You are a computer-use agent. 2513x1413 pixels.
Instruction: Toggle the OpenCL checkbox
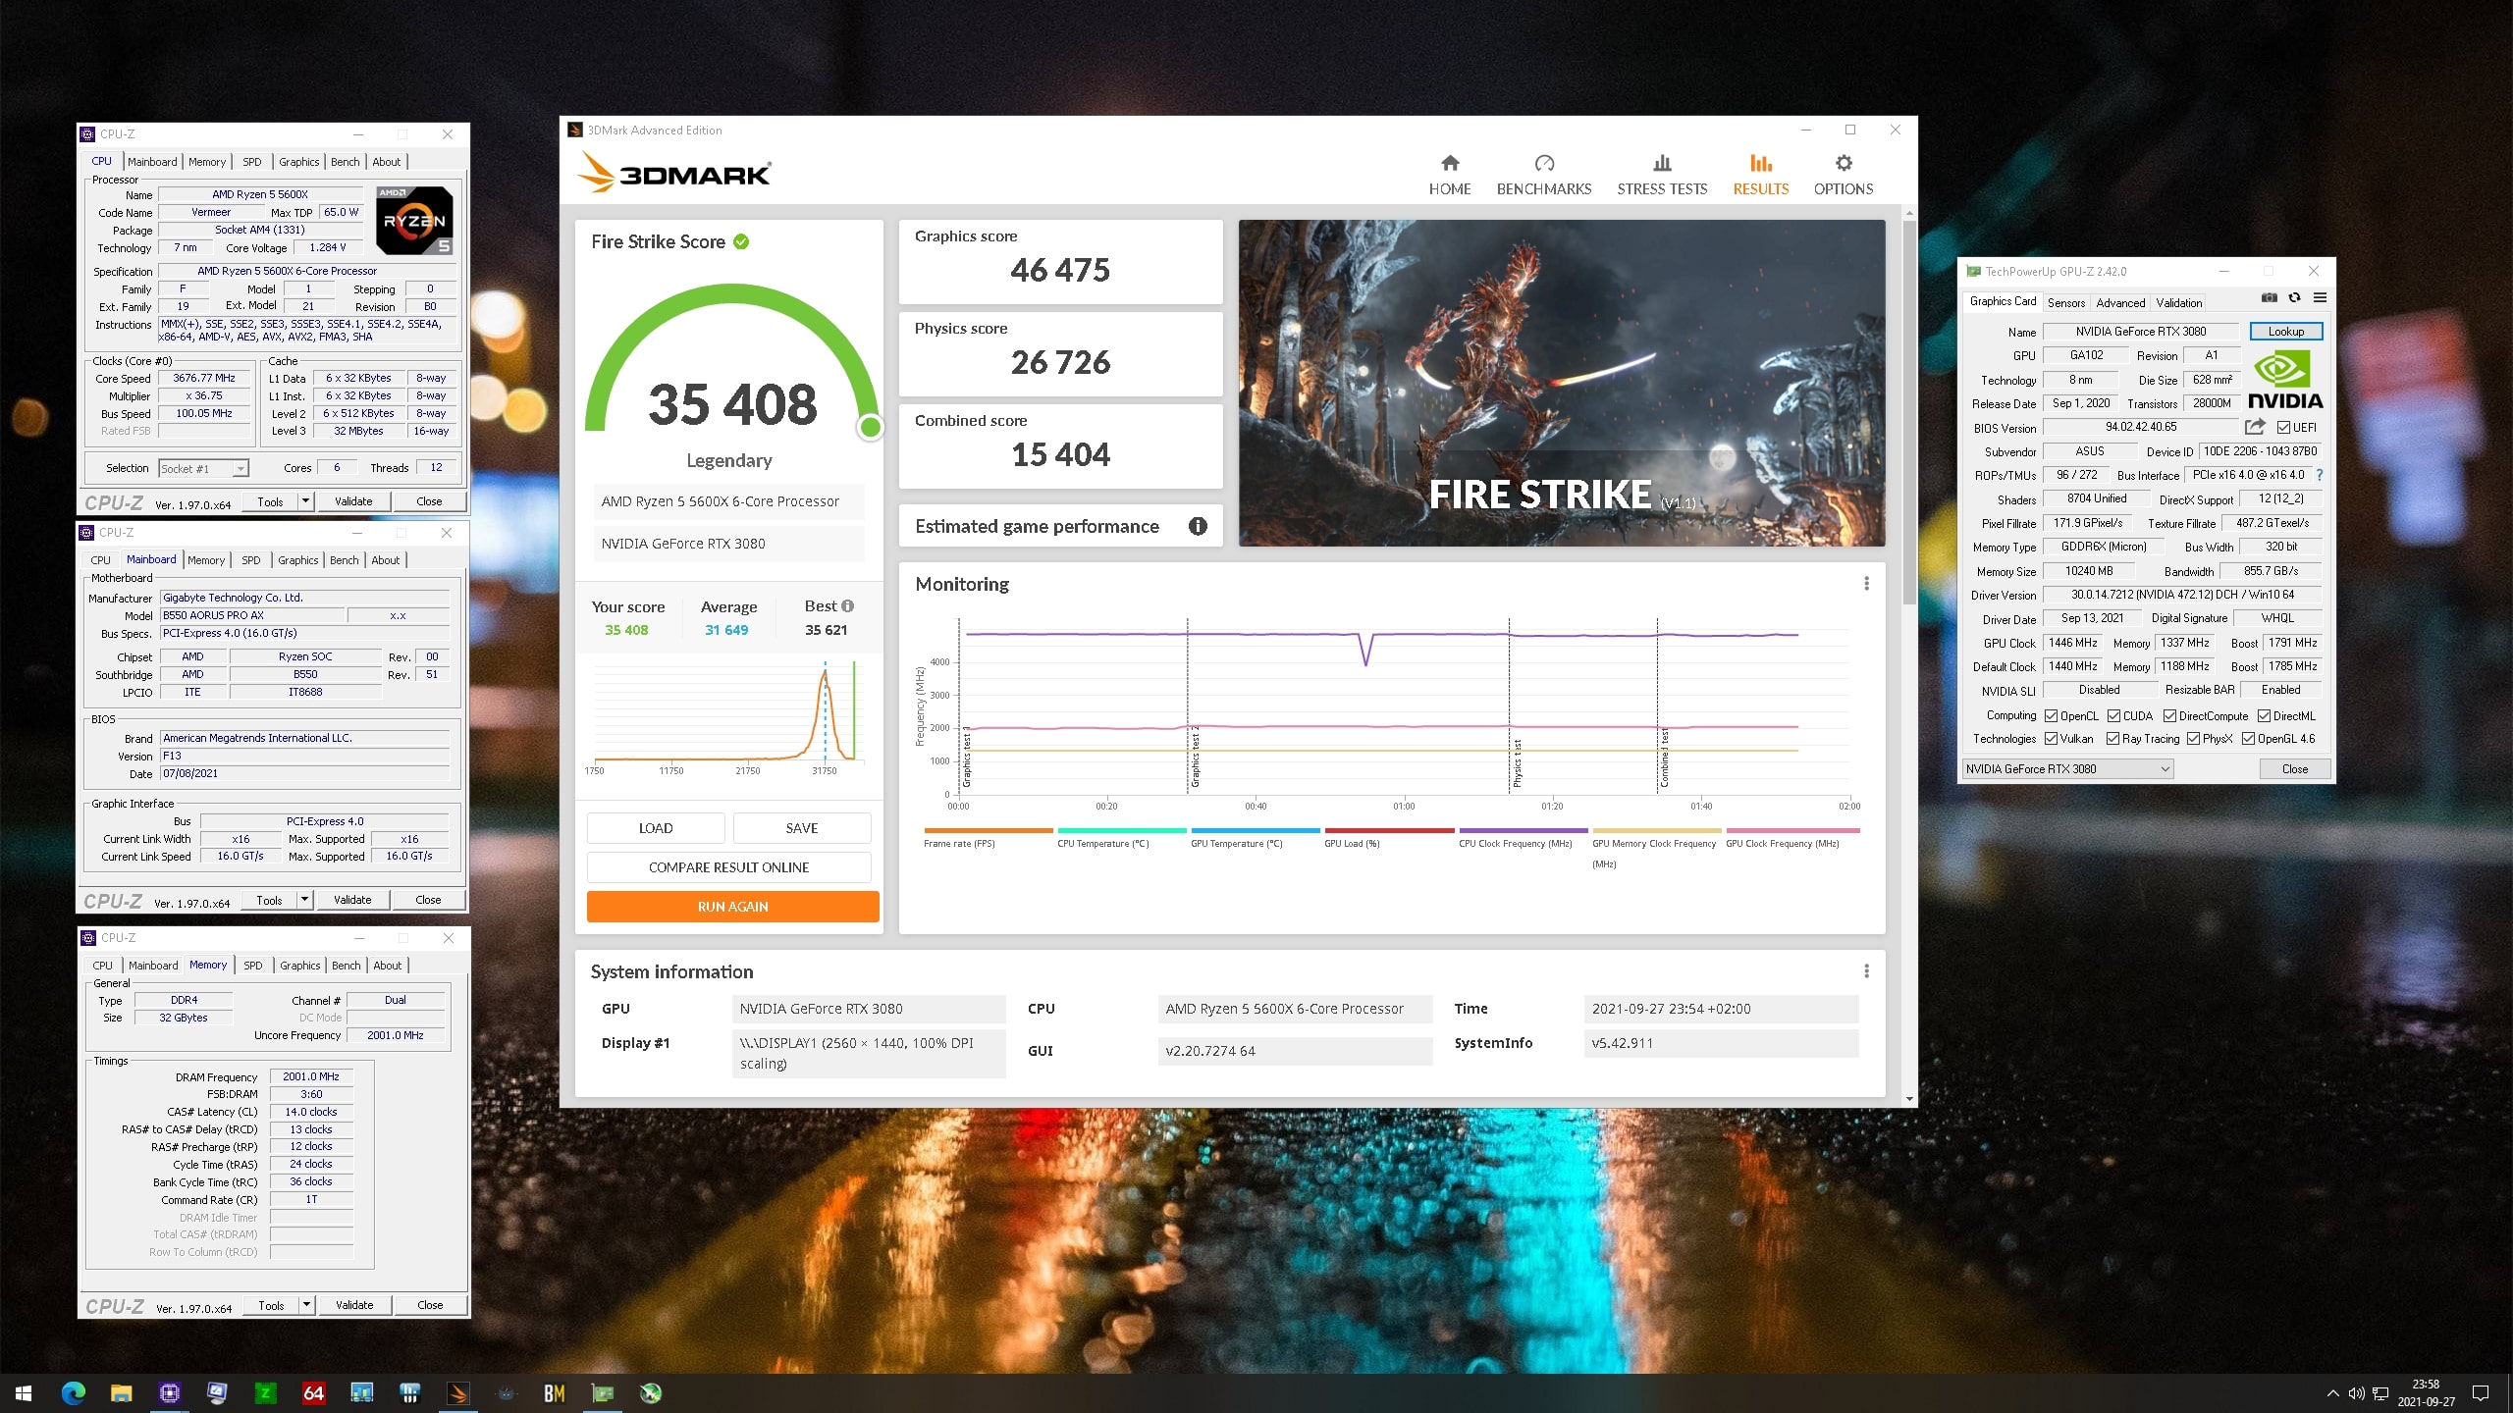2052,716
